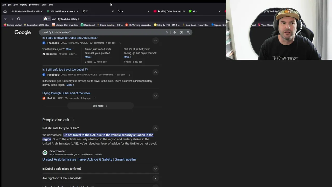Open the Công Ty TNHH bookmark

[x=167, y=25]
